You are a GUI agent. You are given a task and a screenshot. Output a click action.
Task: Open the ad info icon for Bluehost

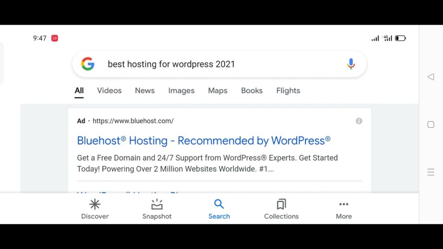click(359, 121)
